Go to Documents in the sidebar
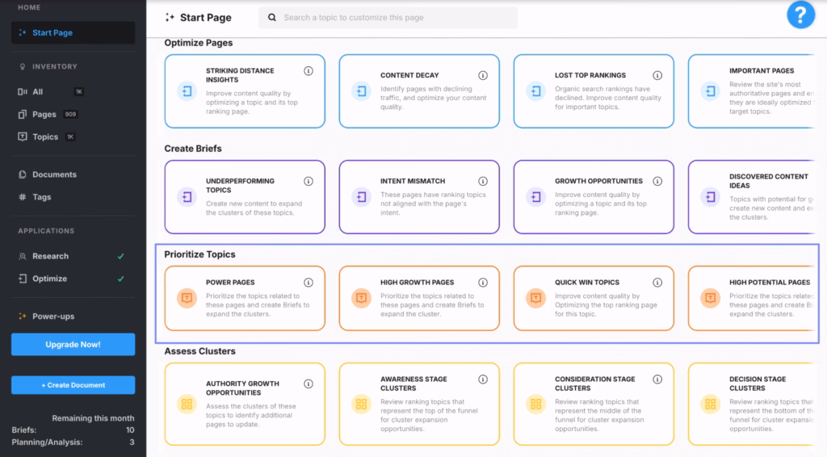 point(54,174)
